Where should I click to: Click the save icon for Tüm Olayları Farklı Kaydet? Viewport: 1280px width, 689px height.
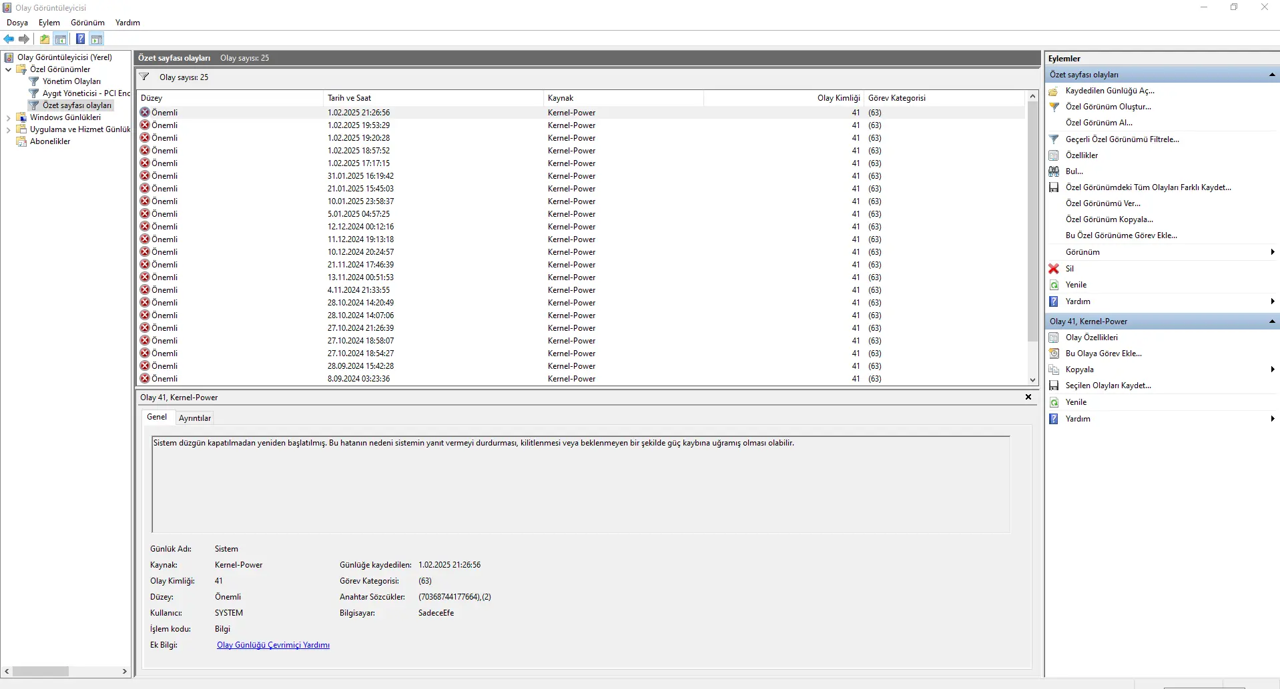coord(1054,187)
